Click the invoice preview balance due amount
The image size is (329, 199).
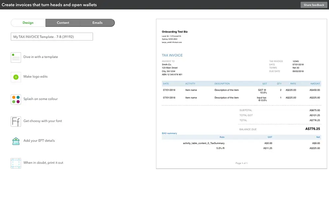pos(312,129)
